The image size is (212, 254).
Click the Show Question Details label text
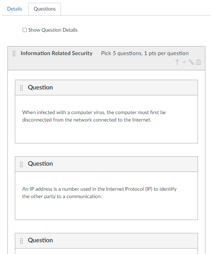click(53, 30)
